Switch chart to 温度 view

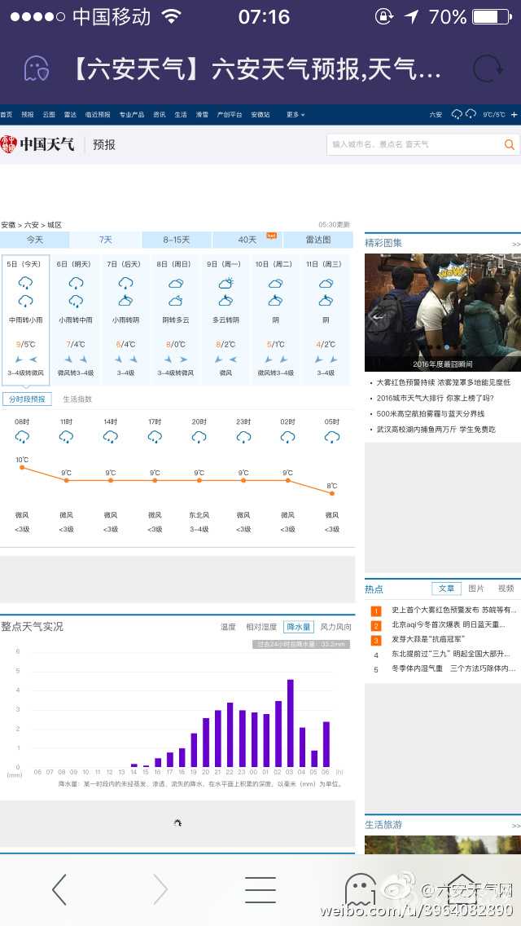point(228,627)
